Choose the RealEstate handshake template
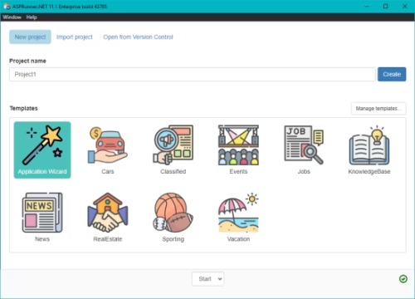 click(108, 213)
